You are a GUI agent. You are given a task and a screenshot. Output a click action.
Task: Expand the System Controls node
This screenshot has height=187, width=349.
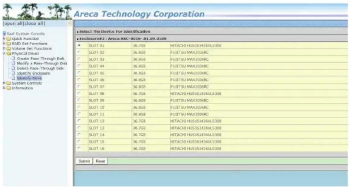tap(4, 83)
